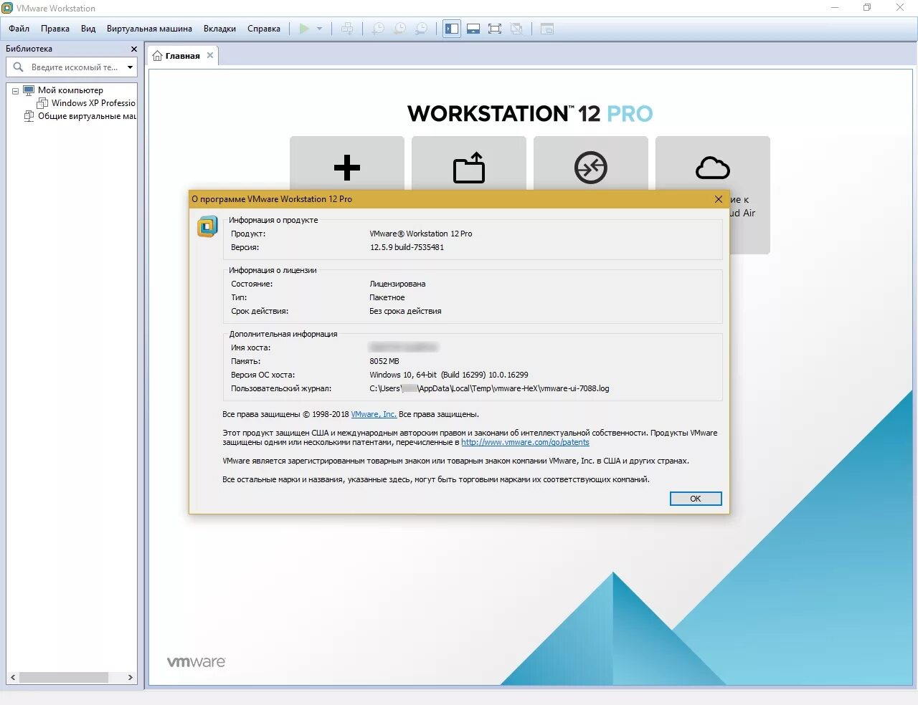This screenshot has height=705, width=918.
Task: Close the Библиотека library panel
Action: [x=133, y=49]
